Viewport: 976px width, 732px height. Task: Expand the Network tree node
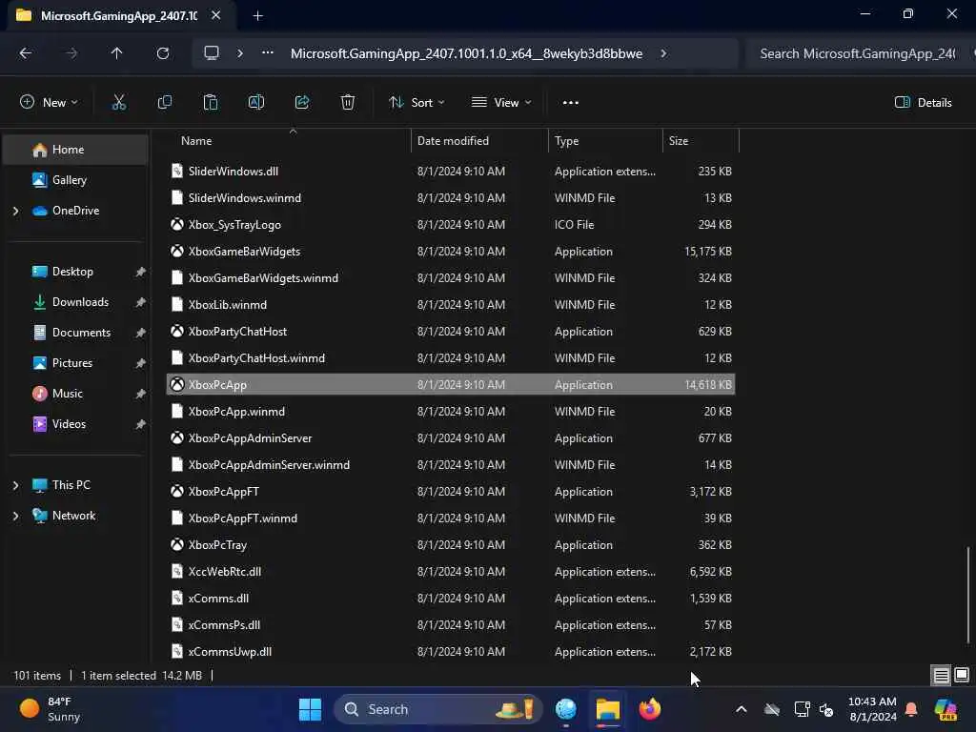click(15, 516)
